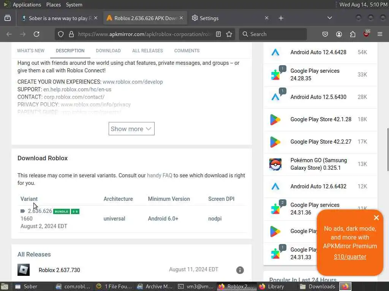This screenshot has height=291, width=389.
Task: Open the extensions puzzle icon
Action: pos(353,34)
